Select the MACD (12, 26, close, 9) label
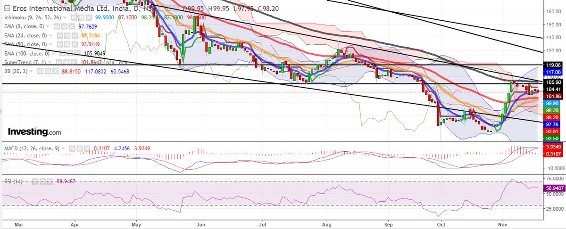Image resolution: width=566 pixels, height=229 pixels. coord(32,149)
